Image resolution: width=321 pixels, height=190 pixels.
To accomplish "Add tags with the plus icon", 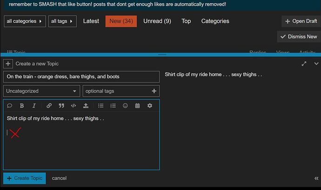I will tap(154, 91).
